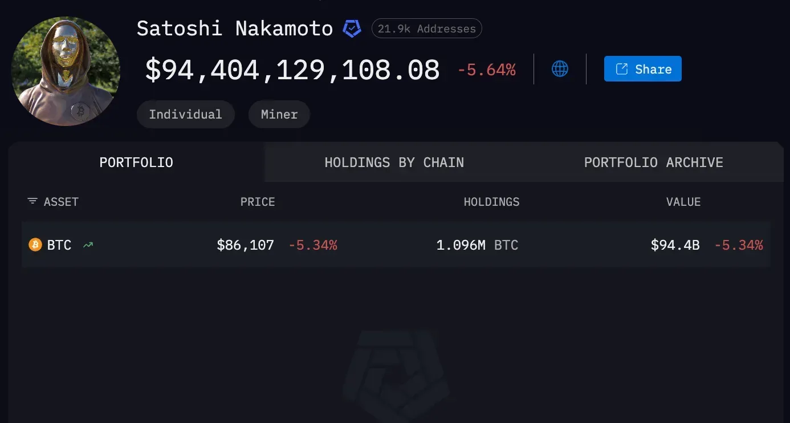Screen dimensions: 790x423
Task: Click the faded Arkham logo watermark
Action: (x=395, y=369)
